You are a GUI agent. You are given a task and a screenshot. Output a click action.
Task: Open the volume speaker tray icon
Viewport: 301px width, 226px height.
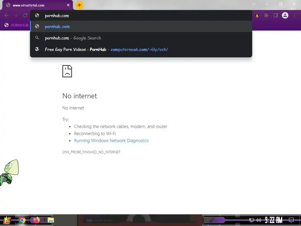click(x=259, y=220)
